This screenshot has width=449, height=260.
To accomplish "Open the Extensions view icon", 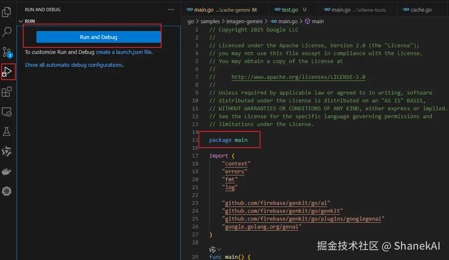I will [7, 92].
